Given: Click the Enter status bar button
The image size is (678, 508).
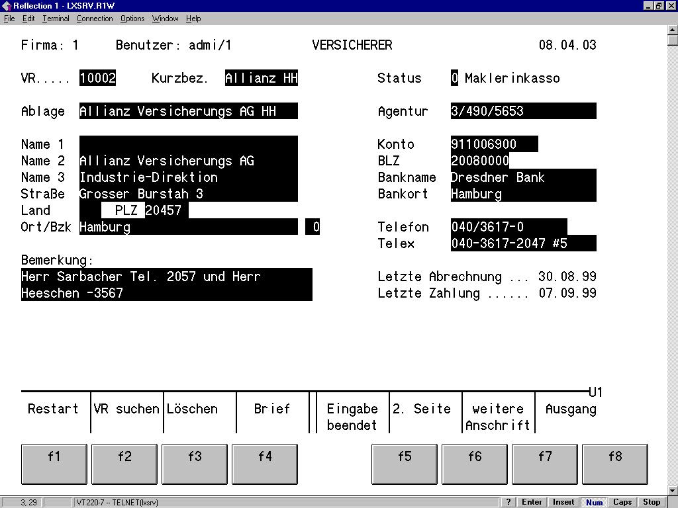Looking at the screenshot, I should 532,502.
